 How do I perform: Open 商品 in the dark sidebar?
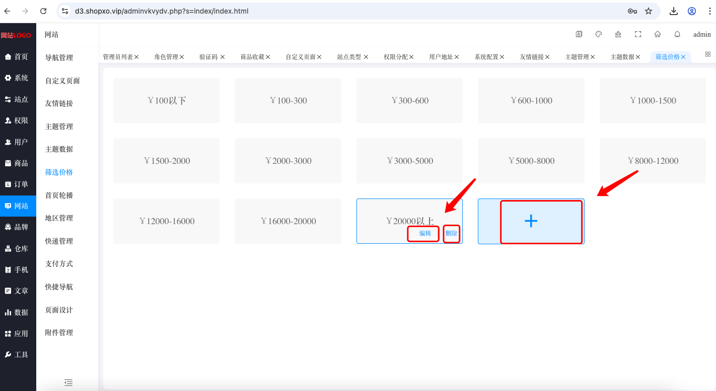coord(18,163)
